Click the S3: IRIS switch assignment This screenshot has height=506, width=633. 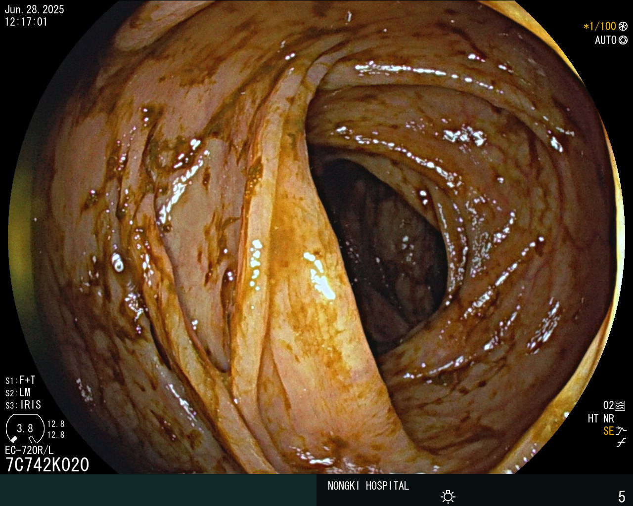(23, 405)
